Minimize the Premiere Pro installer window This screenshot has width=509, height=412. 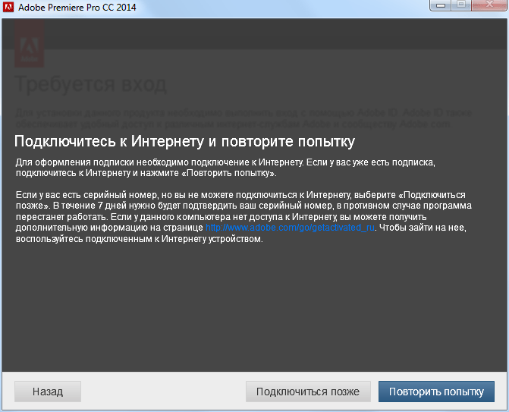(441, 5)
